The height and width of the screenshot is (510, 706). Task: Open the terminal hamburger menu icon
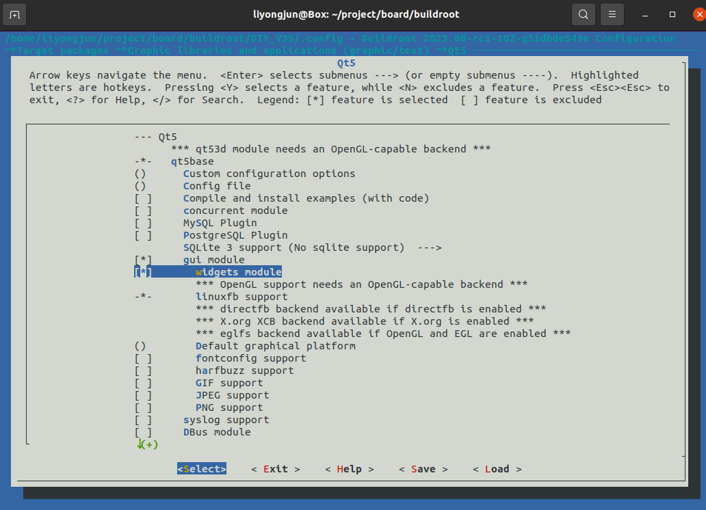coord(611,14)
